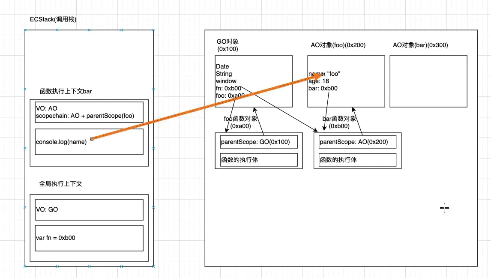Screen dimensions: 491x278
Task: Select the var fn = 0xb00 box
Action: [89, 238]
